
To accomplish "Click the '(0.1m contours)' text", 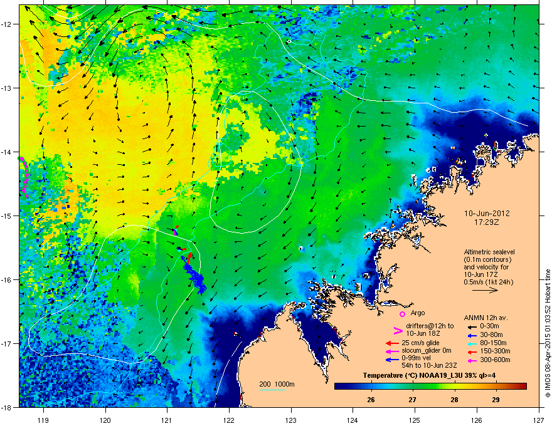I will [487, 259].
